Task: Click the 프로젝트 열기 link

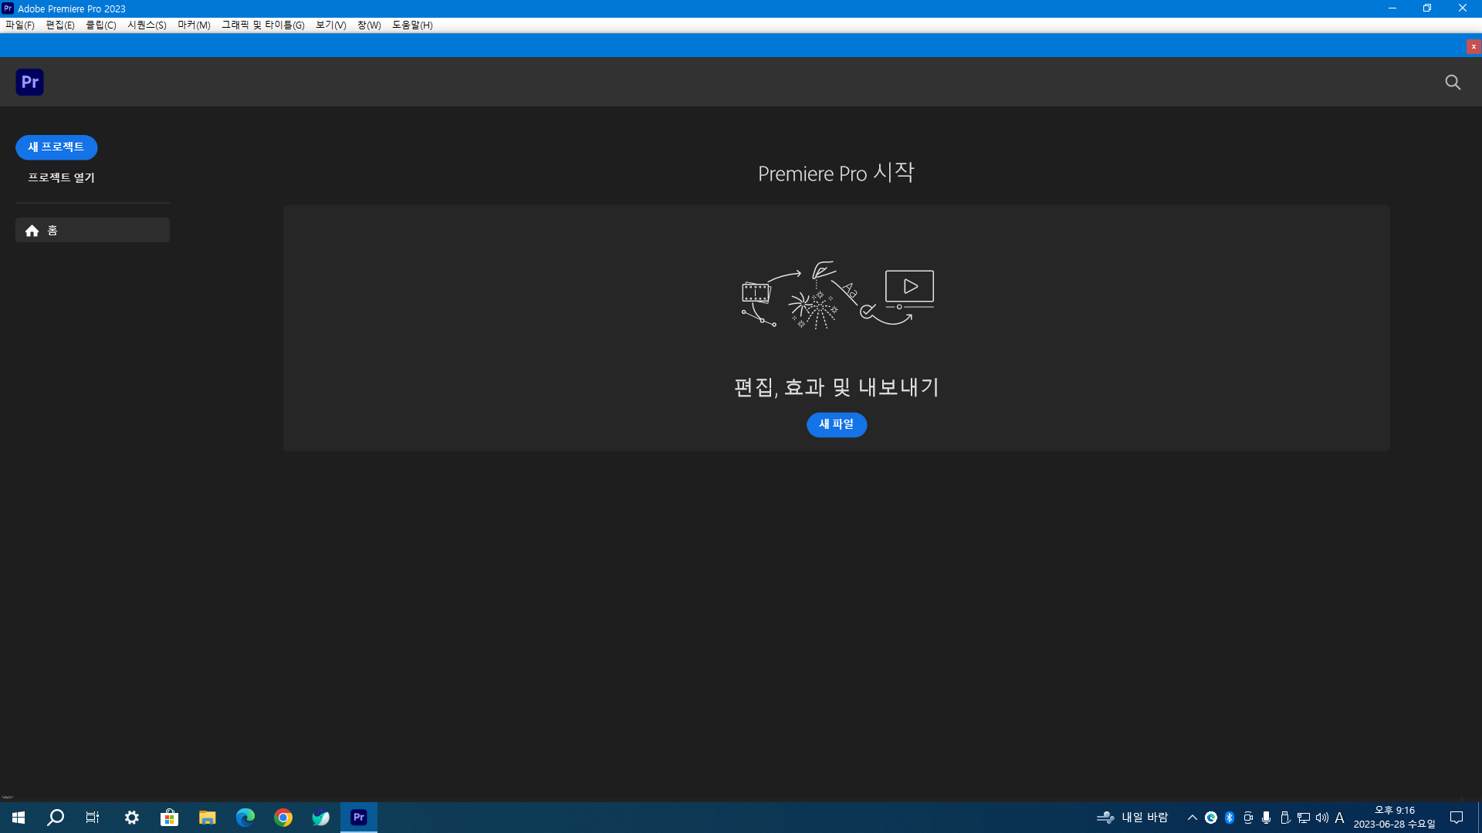Action: pos(61,177)
